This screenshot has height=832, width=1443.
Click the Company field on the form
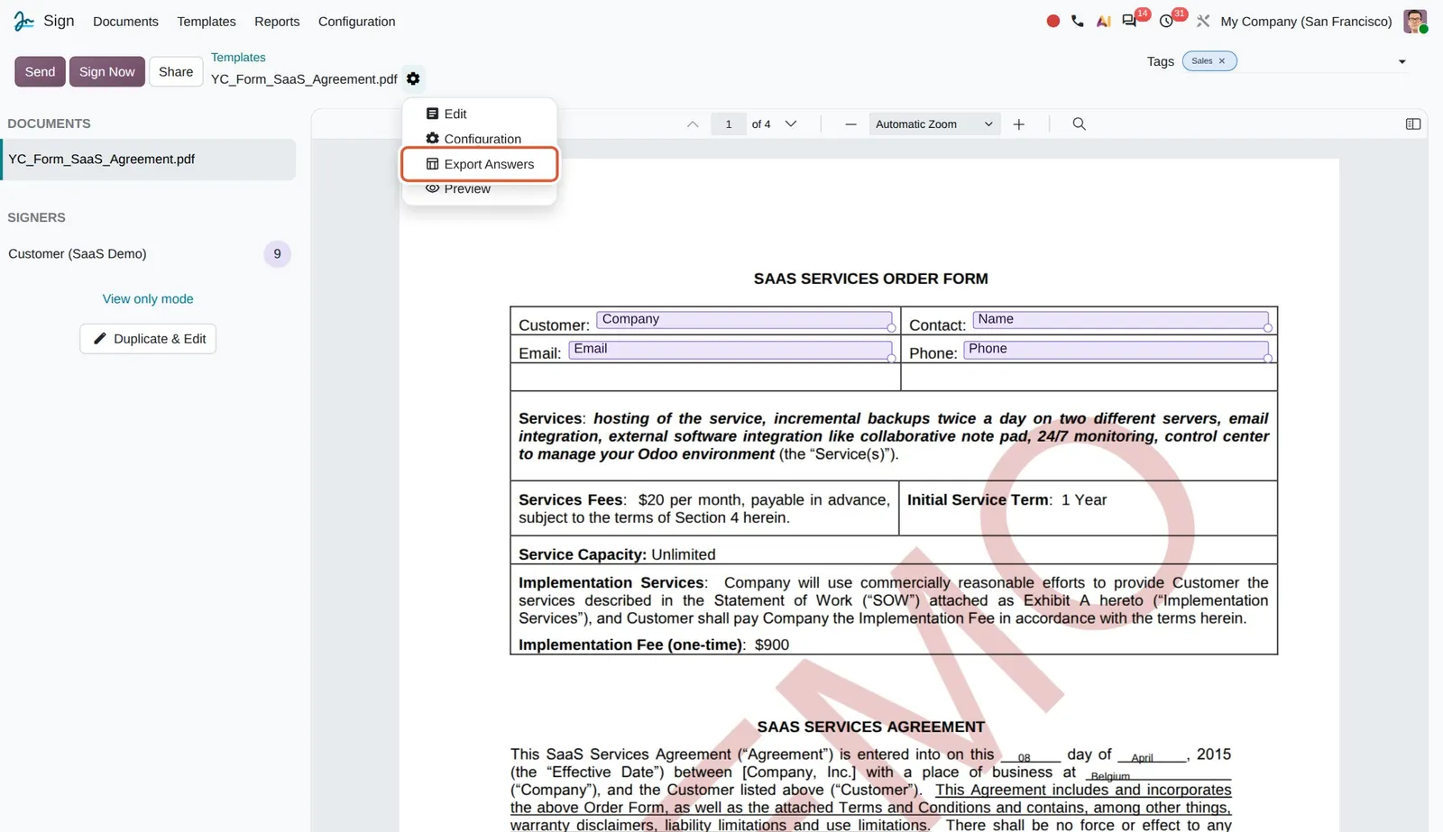(x=744, y=320)
